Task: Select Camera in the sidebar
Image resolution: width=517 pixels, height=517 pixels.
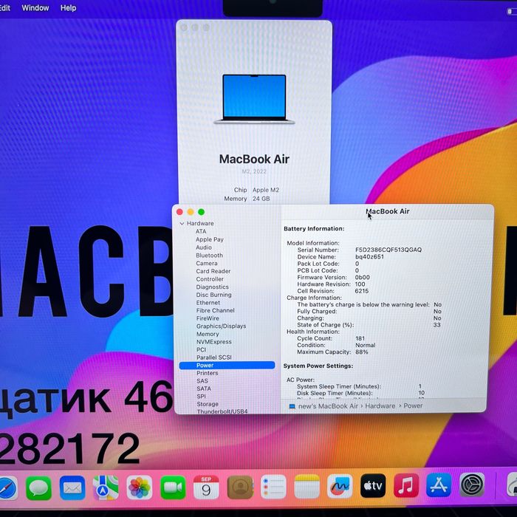Action: point(207,263)
